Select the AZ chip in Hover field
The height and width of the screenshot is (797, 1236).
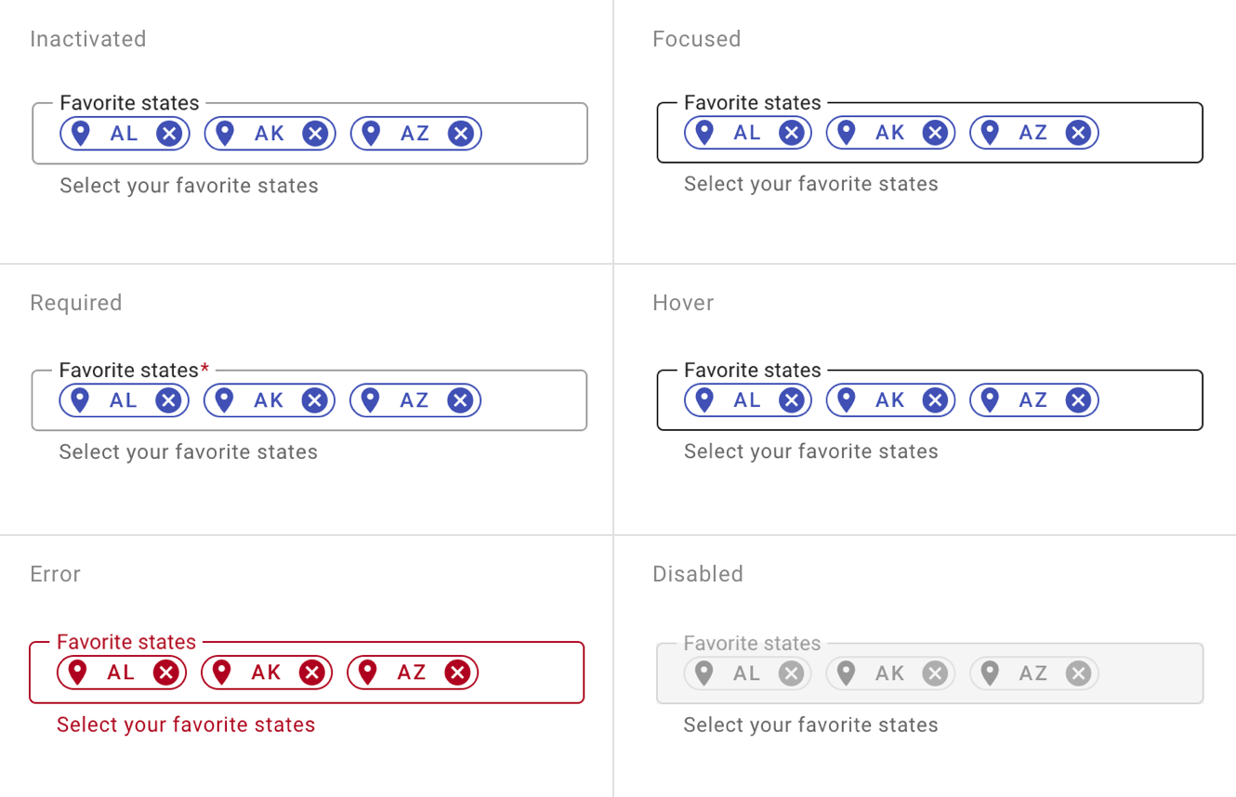tap(1034, 400)
